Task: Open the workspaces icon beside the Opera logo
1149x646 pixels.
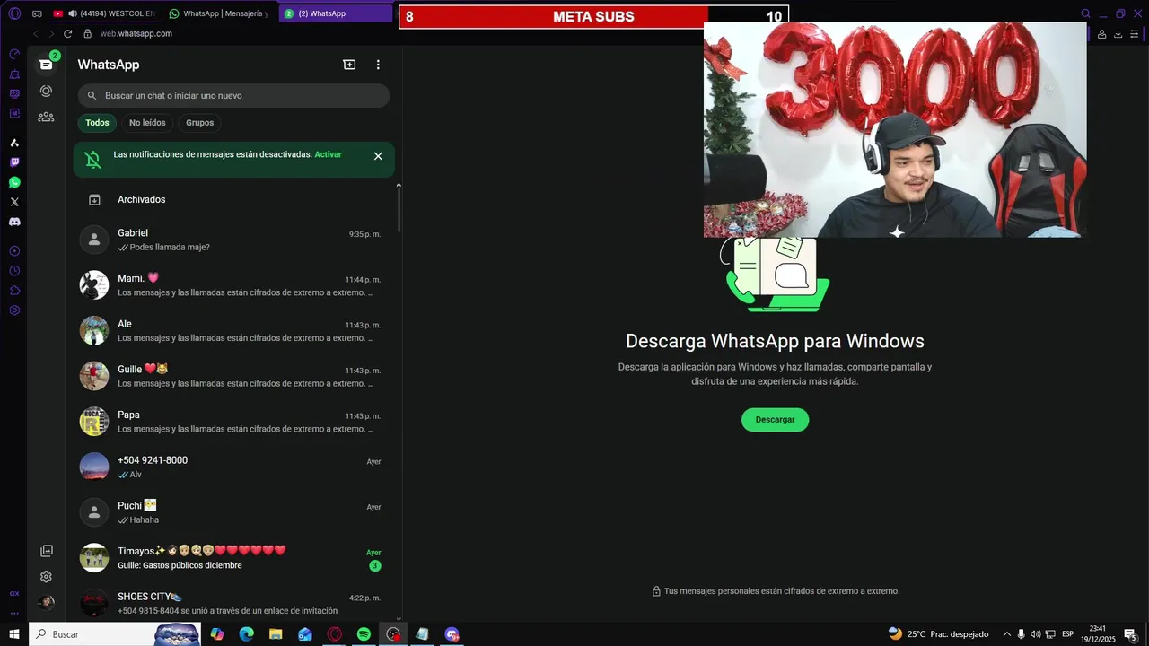Action: tap(37, 13)
